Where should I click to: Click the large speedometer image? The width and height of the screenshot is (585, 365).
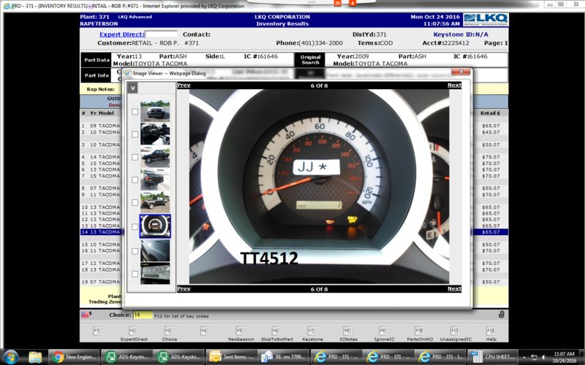coord(319,187)
